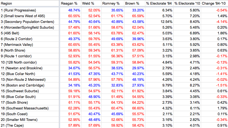Screen dimensions: 228x128
Task: Select Weld's 59.76% Route 2 Corridor cell
Action: [94, 39]
